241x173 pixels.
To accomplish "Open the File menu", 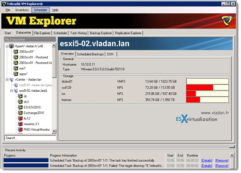I will (x=8, y=10).
